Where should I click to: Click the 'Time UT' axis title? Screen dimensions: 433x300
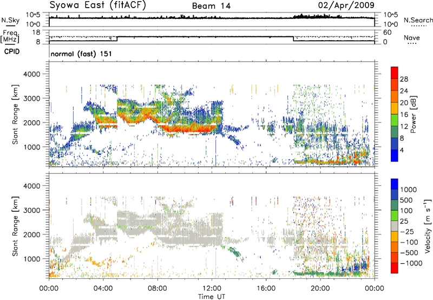212,297
